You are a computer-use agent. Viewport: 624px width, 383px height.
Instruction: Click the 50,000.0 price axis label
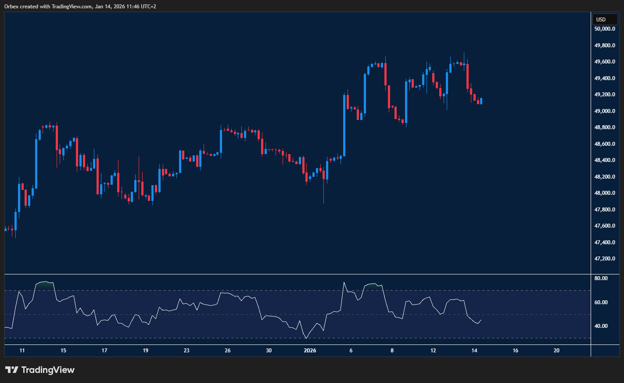click(604, 29)
